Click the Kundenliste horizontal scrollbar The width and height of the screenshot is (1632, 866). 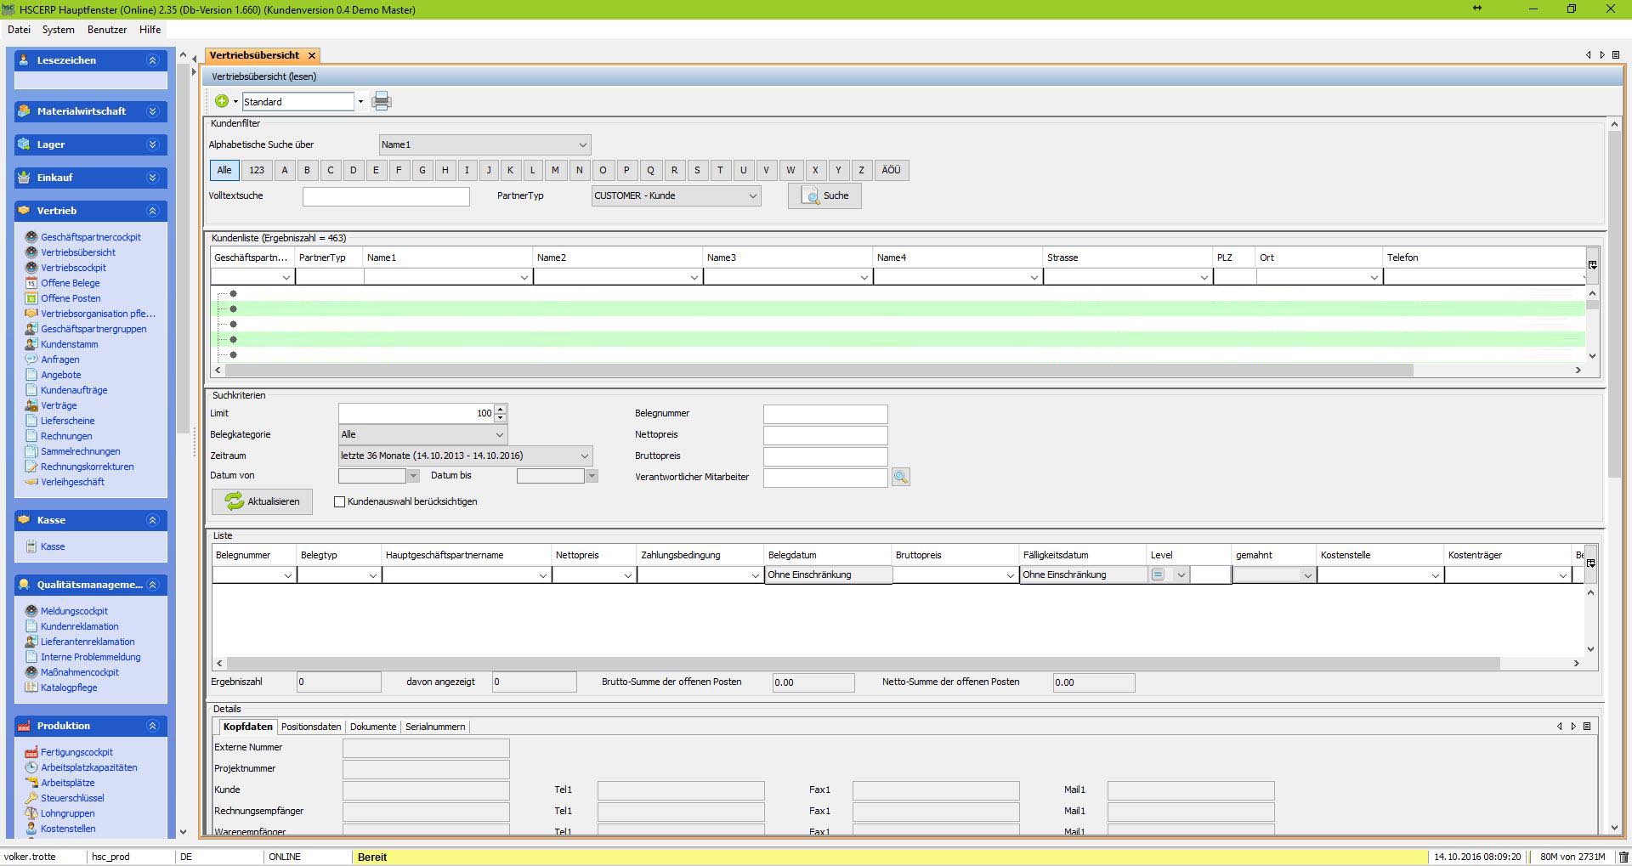click(819, 371)
